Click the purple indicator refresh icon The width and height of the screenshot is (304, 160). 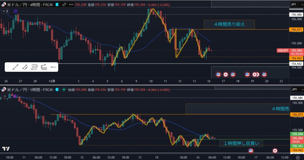pos(15,11)
